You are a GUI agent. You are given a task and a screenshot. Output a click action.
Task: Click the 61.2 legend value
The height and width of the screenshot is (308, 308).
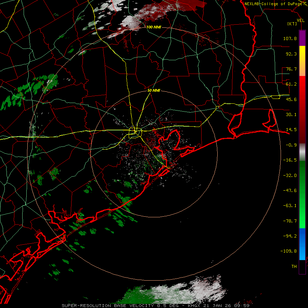click(291, 84)
